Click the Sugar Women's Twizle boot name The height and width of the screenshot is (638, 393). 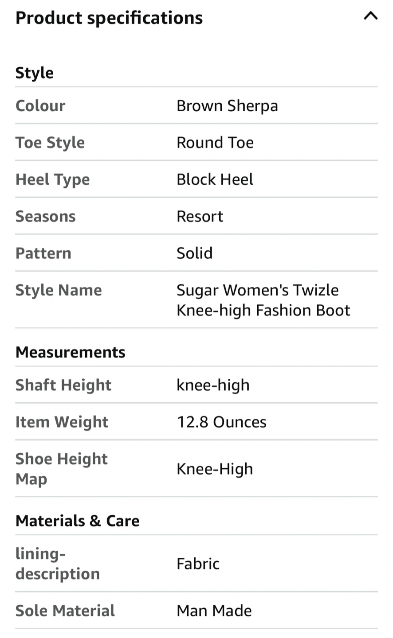(263, 300)
